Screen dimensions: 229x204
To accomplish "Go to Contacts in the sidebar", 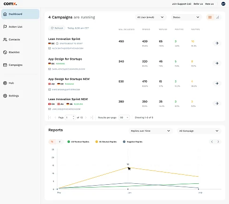I will (12, 39).
